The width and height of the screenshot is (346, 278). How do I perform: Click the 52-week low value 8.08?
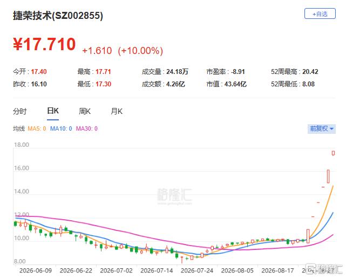point(309,84)
